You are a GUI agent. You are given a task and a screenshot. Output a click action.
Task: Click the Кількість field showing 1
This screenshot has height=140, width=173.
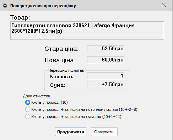(x=106, y=76)
